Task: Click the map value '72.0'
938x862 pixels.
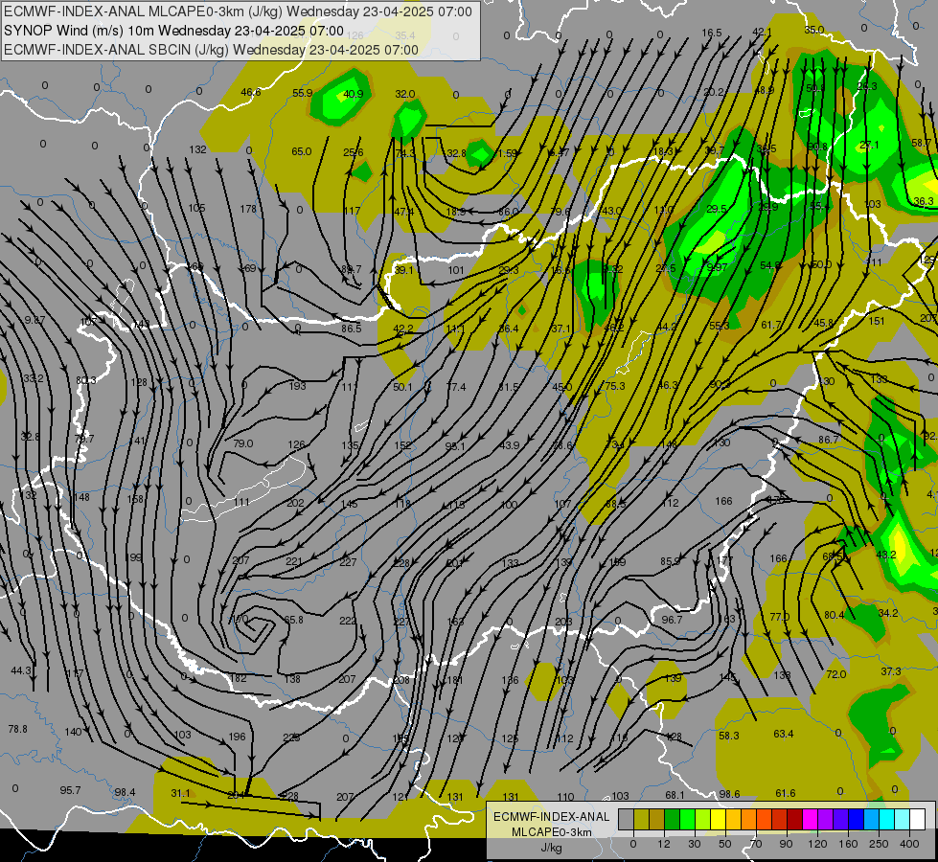Action: tap(835, 674)
